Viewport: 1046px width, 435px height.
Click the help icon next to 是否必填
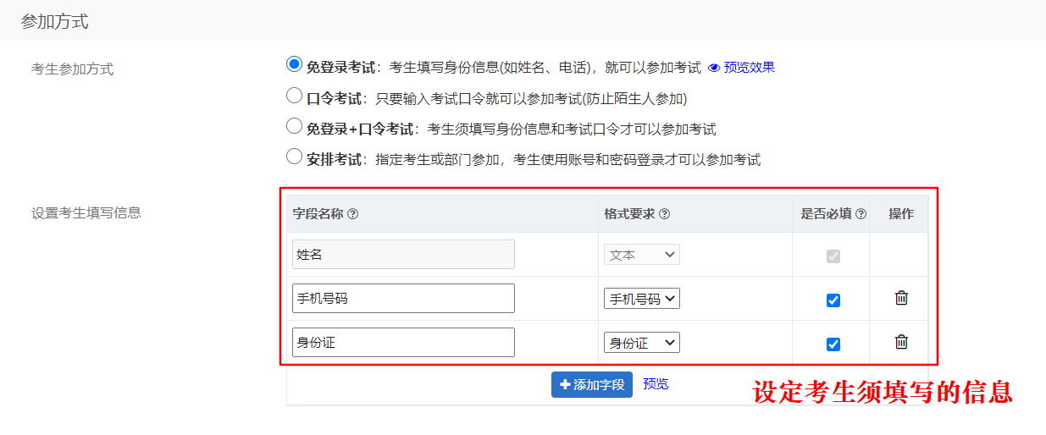click(861, 214)
